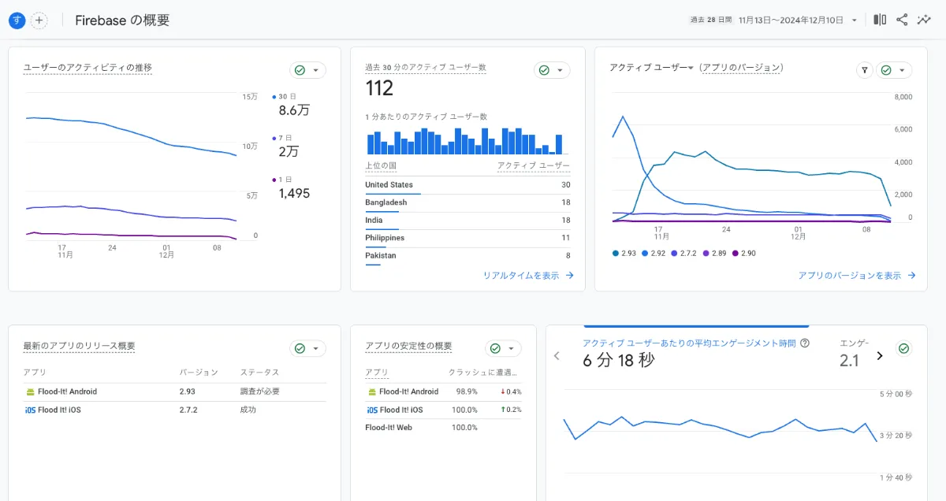Toggle version 2.7.2 legend item
The height and width of the screenshot is (501, 946).
(x=684, y=254)
